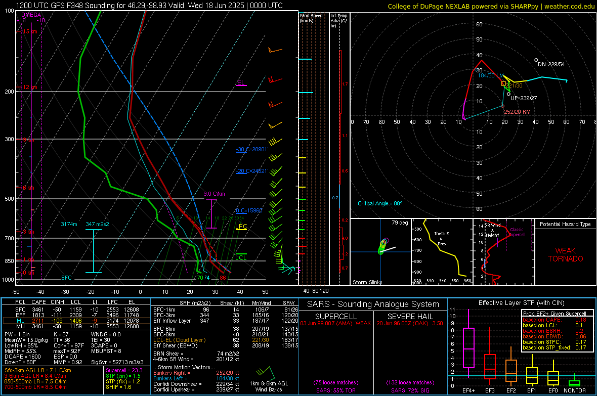This screenshot has height=396, width=597.
Task: Click the 12 km height marker
Action: click(30, 87)
